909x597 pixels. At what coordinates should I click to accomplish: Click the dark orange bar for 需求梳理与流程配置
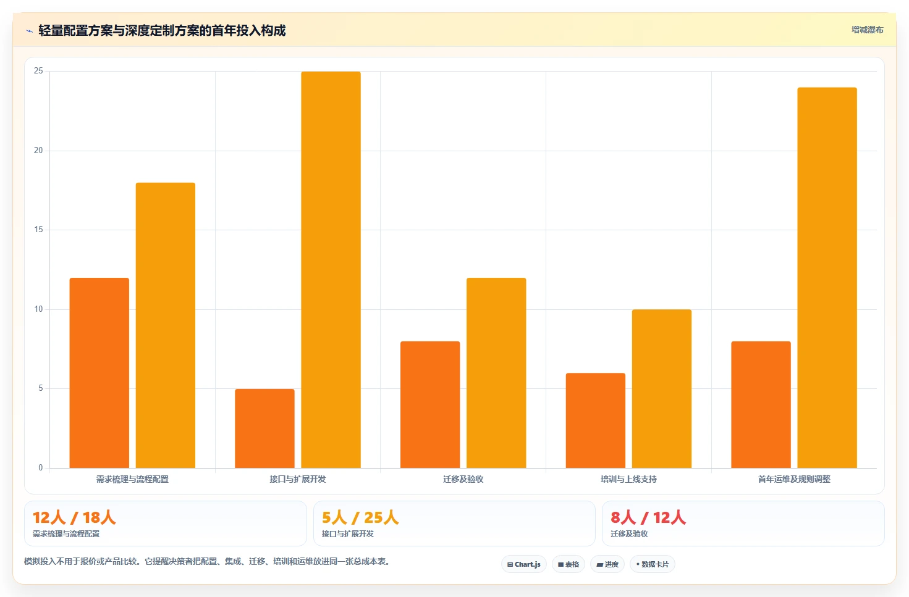(99, 373)
